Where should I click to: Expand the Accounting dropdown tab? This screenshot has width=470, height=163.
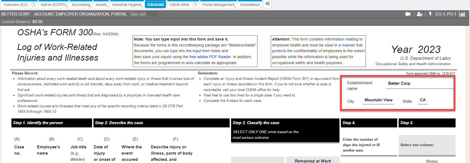coord(81,5)
